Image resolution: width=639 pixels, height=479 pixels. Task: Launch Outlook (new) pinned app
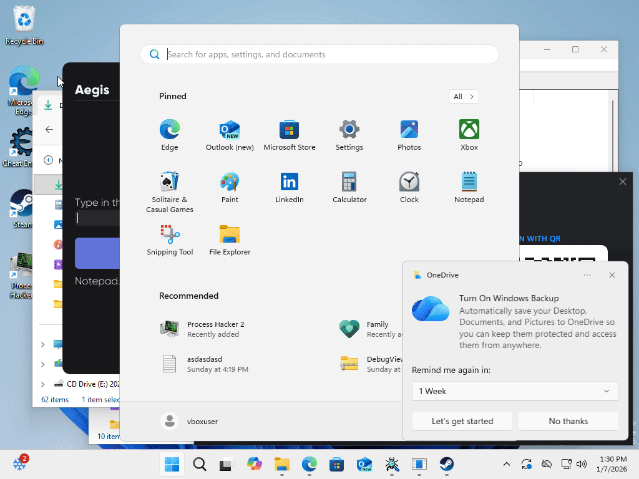[230, 135]
